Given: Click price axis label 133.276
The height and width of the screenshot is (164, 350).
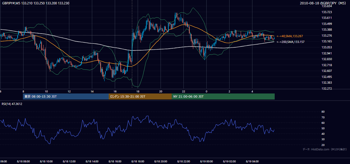Looking at the screenshot, I should coord(327,36).
